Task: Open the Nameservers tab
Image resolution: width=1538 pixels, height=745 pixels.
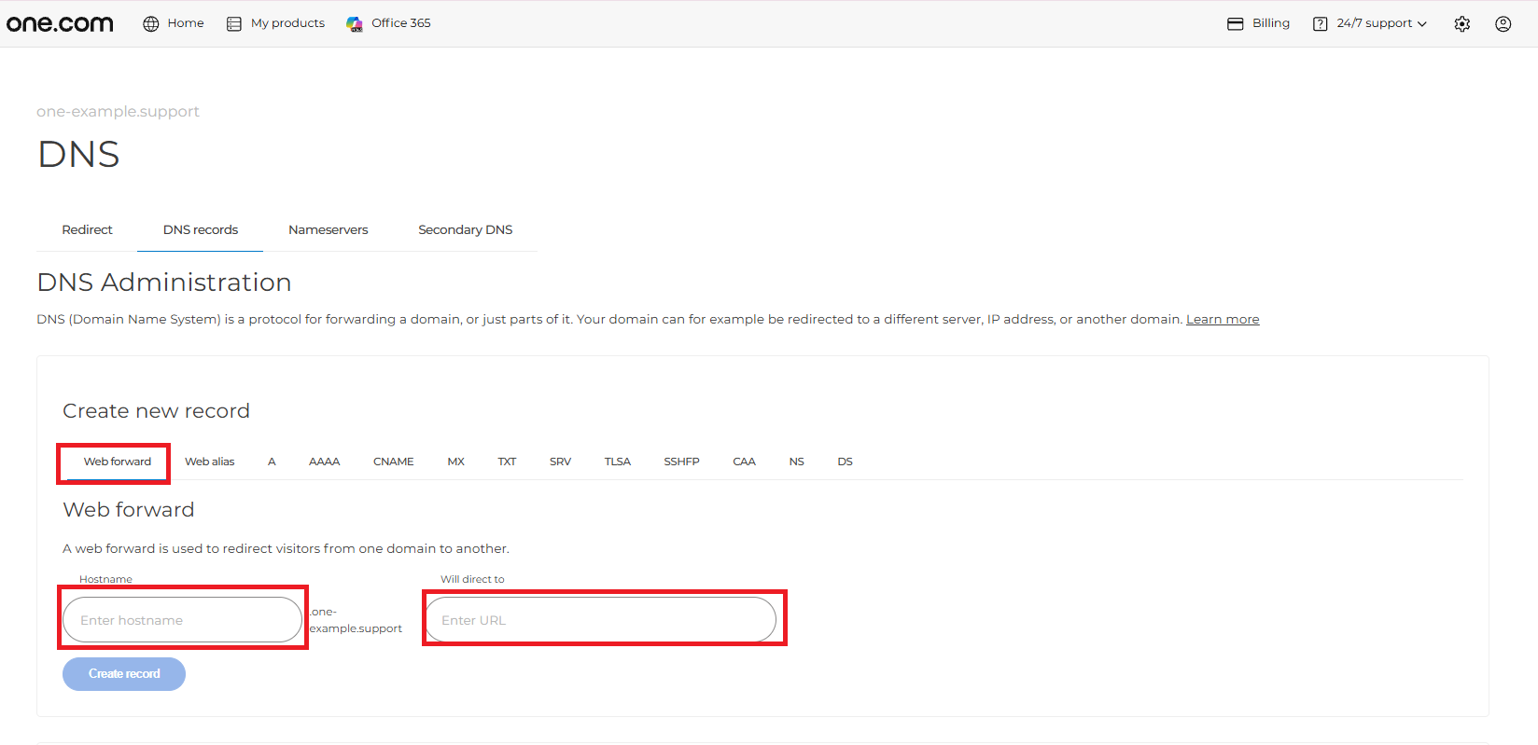Action: [329, 229]
